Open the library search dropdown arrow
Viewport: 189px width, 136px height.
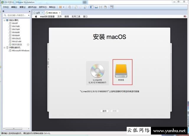pos(29,15)
